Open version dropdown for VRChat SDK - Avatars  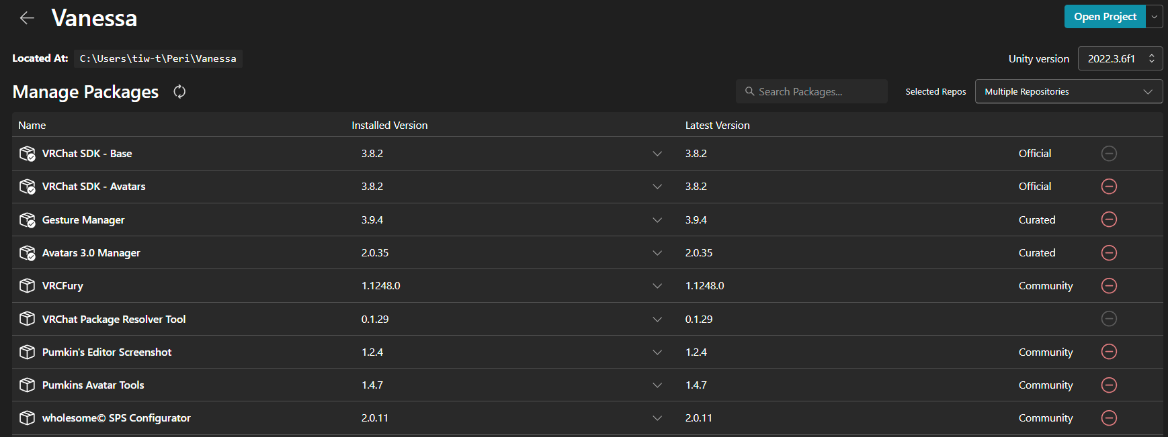(x=657, y=187)
